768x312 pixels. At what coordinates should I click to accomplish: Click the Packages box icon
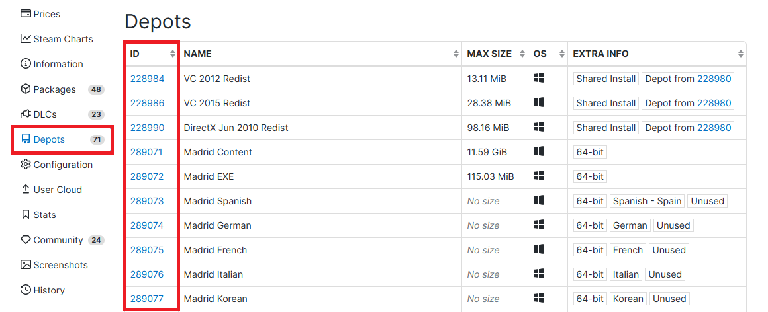click(26, 89)
